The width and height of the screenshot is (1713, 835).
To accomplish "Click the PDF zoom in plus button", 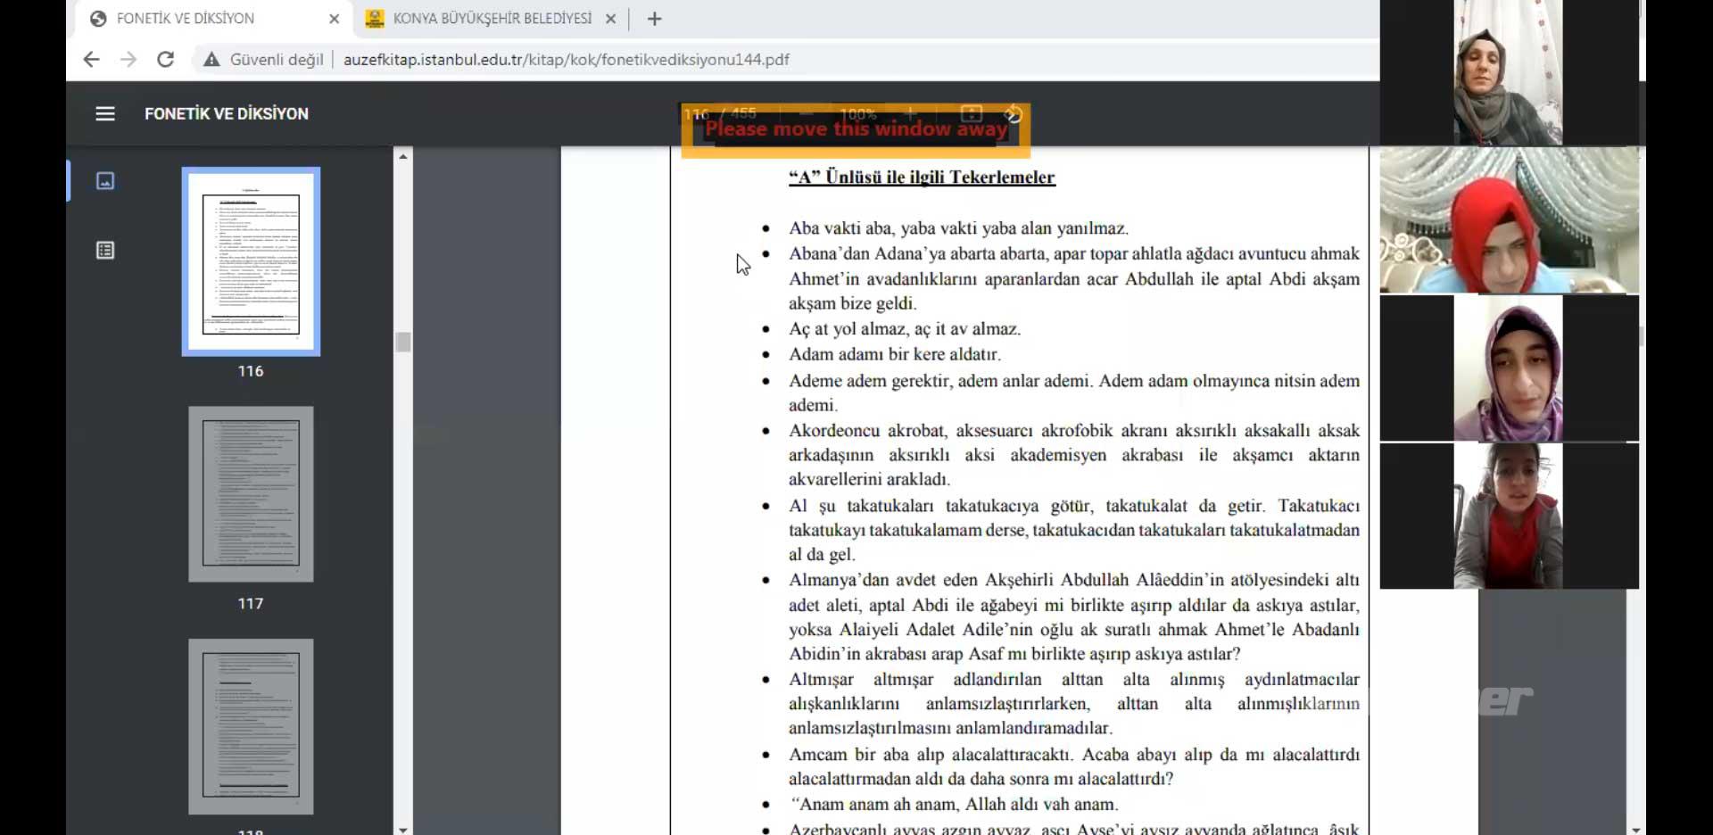I will pyautogui.click(x=910, y=113).
